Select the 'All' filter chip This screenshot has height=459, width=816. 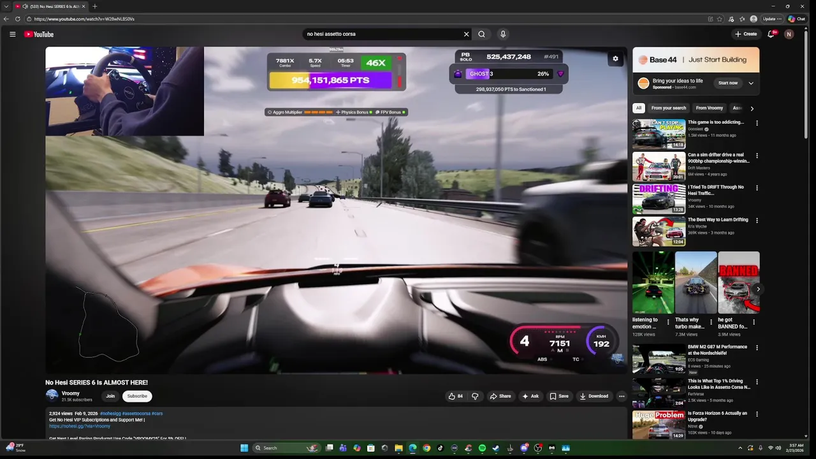(639, 108)
